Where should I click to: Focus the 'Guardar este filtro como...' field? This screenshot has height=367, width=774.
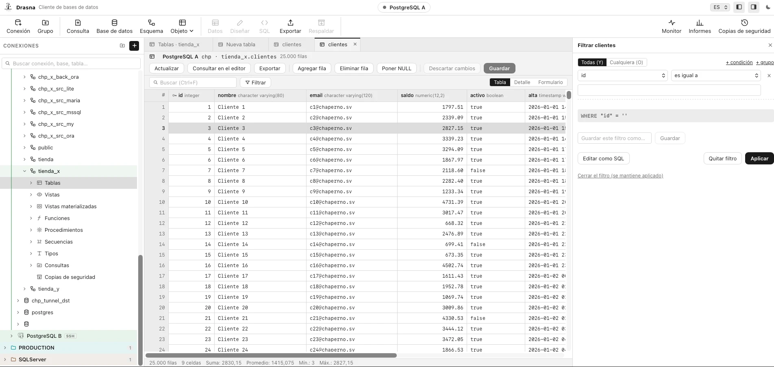[x=614, y=138]
